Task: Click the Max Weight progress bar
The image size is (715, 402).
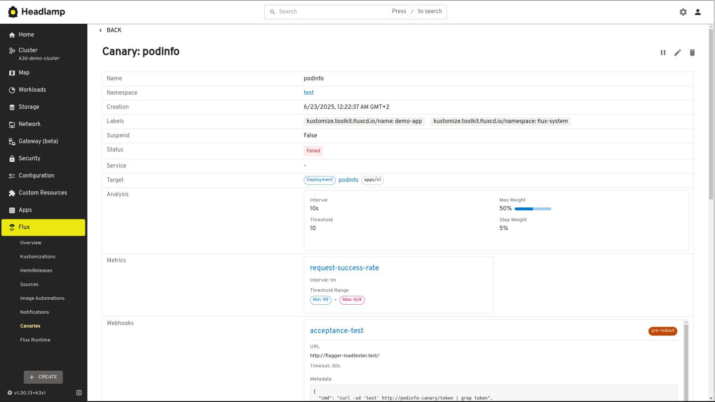Action: pos(533,209)
